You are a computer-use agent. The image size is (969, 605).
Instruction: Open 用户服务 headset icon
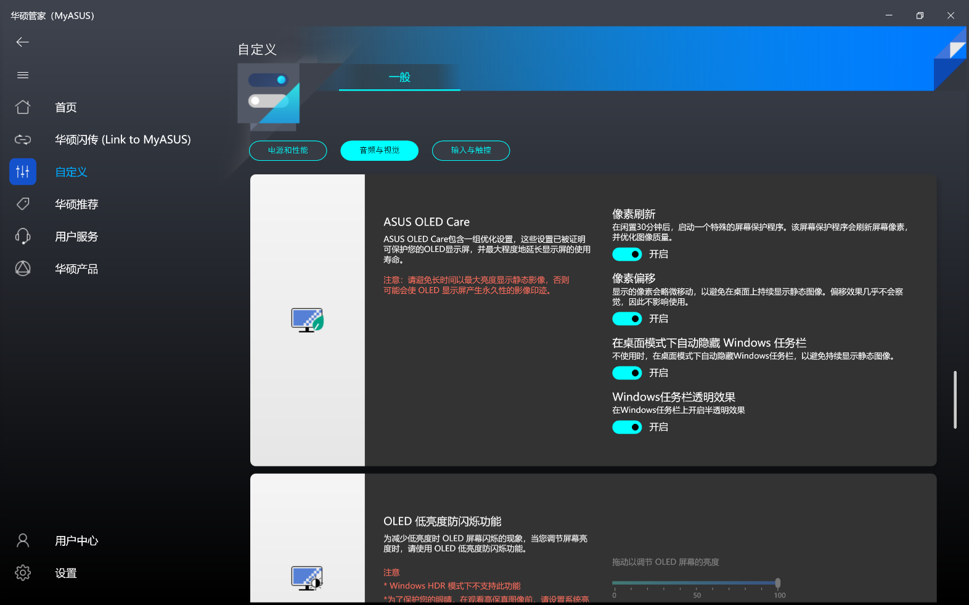tap(23, 237)
